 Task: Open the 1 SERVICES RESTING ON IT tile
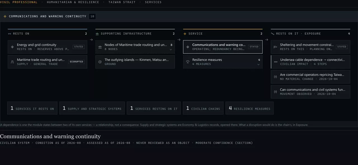point(154,108)
